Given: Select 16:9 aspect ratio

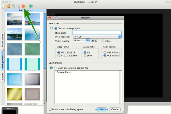Looking at the screenshot, I should point(85,56).
